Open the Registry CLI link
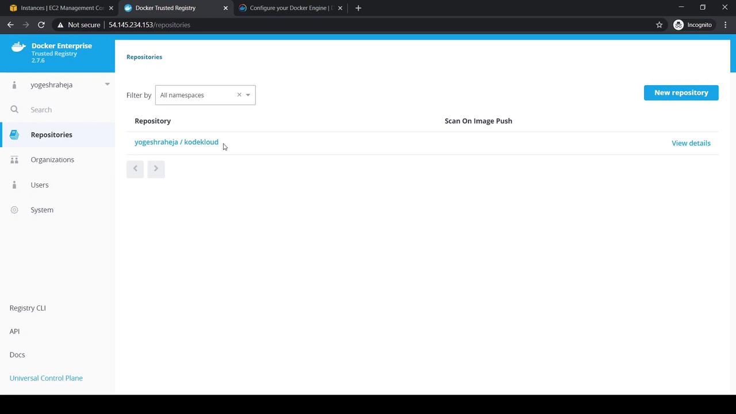This screenshot has height=414, width=736. 28,308
